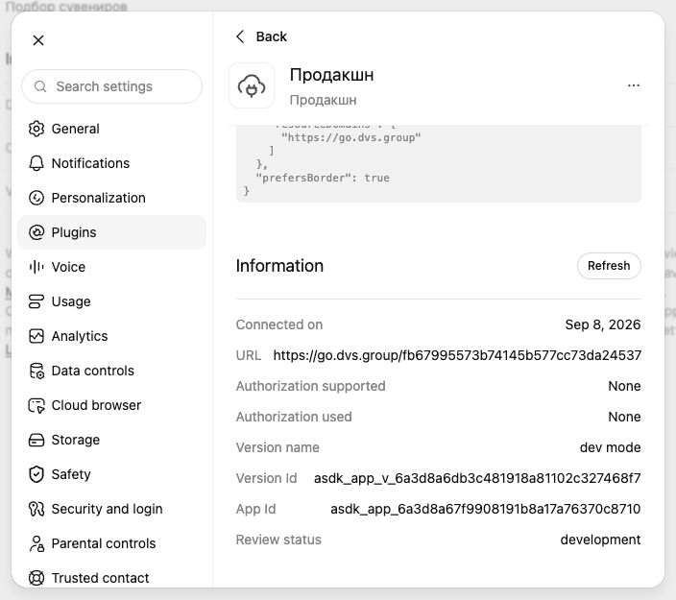Image resolution: width=676 pixels, height=600 pixels.
Task: Open Data controls settings
Action: tap(111, 371)
